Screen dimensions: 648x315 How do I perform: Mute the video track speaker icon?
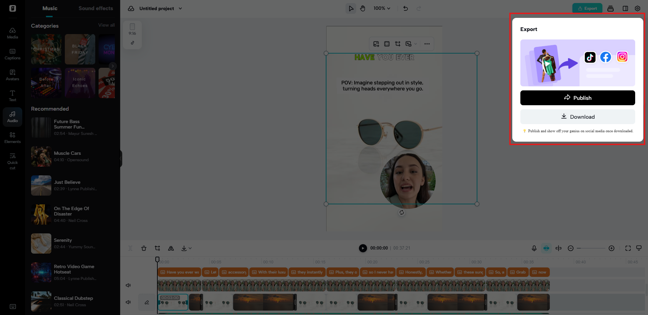coord(128,302)
